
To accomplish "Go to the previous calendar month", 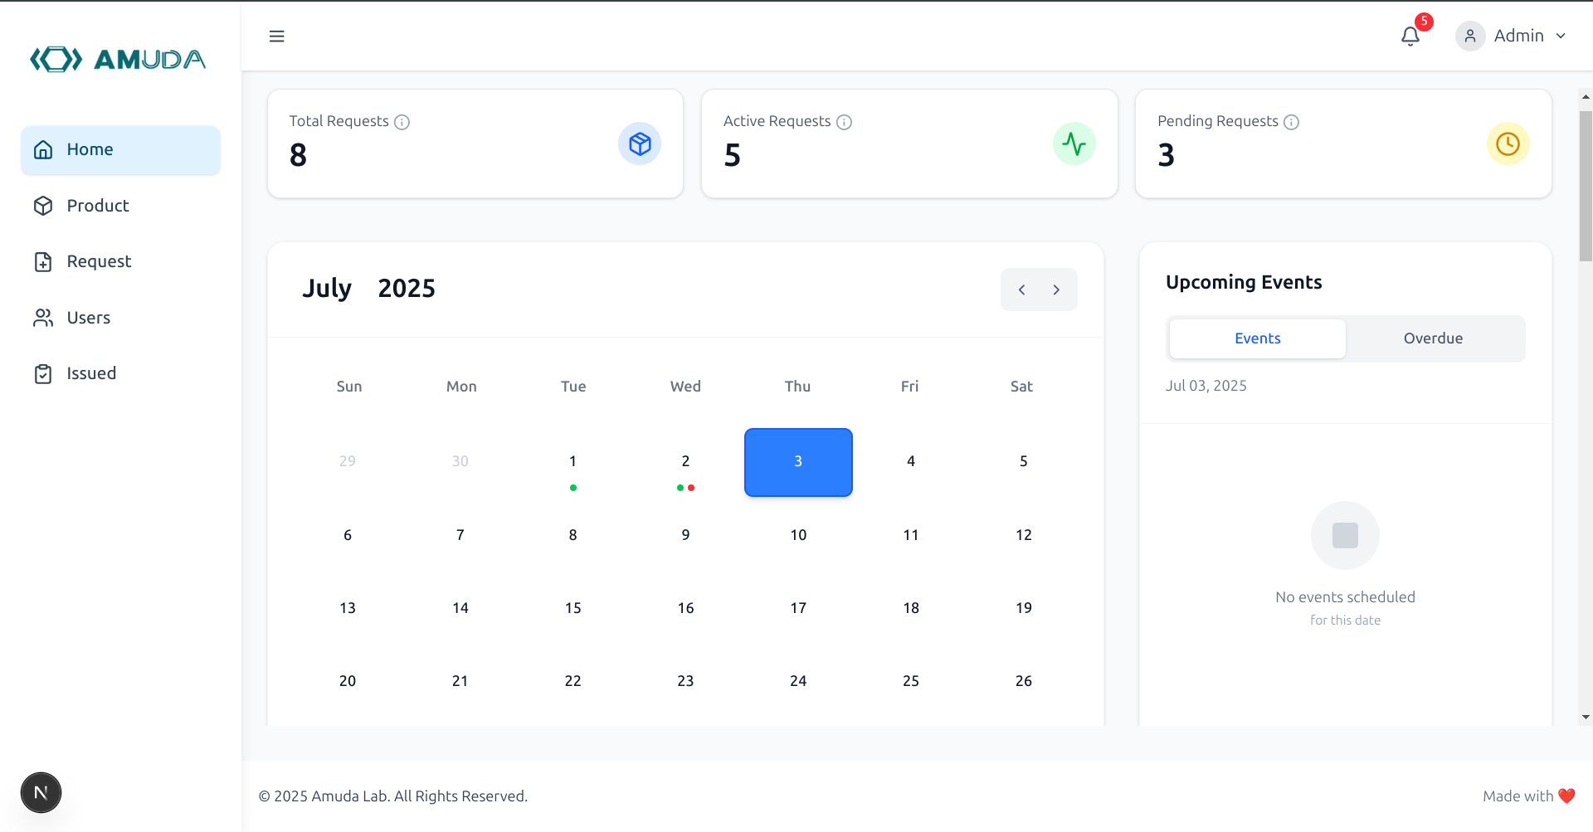I will [1022, 289].
